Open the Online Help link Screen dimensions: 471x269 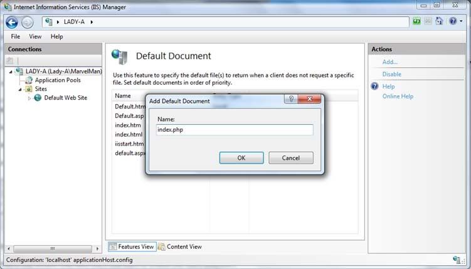398,97
